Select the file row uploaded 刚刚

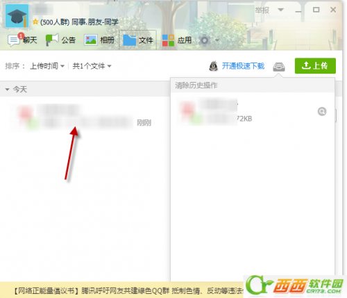(85, 117)
